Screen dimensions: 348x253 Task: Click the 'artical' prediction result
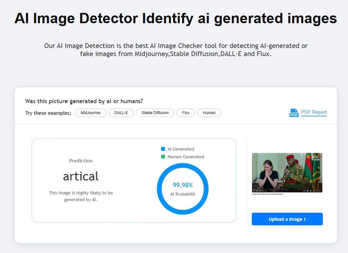pos(81,176)
